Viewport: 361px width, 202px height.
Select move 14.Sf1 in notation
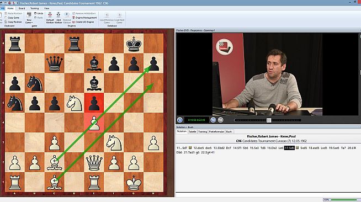pos(237,148)
